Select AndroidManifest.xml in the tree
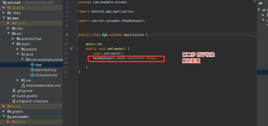 click(43, 85)
